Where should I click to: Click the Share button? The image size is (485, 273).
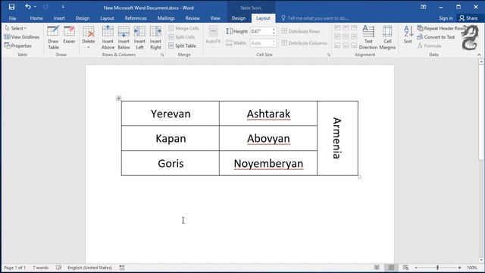click(x=468, y=18)
